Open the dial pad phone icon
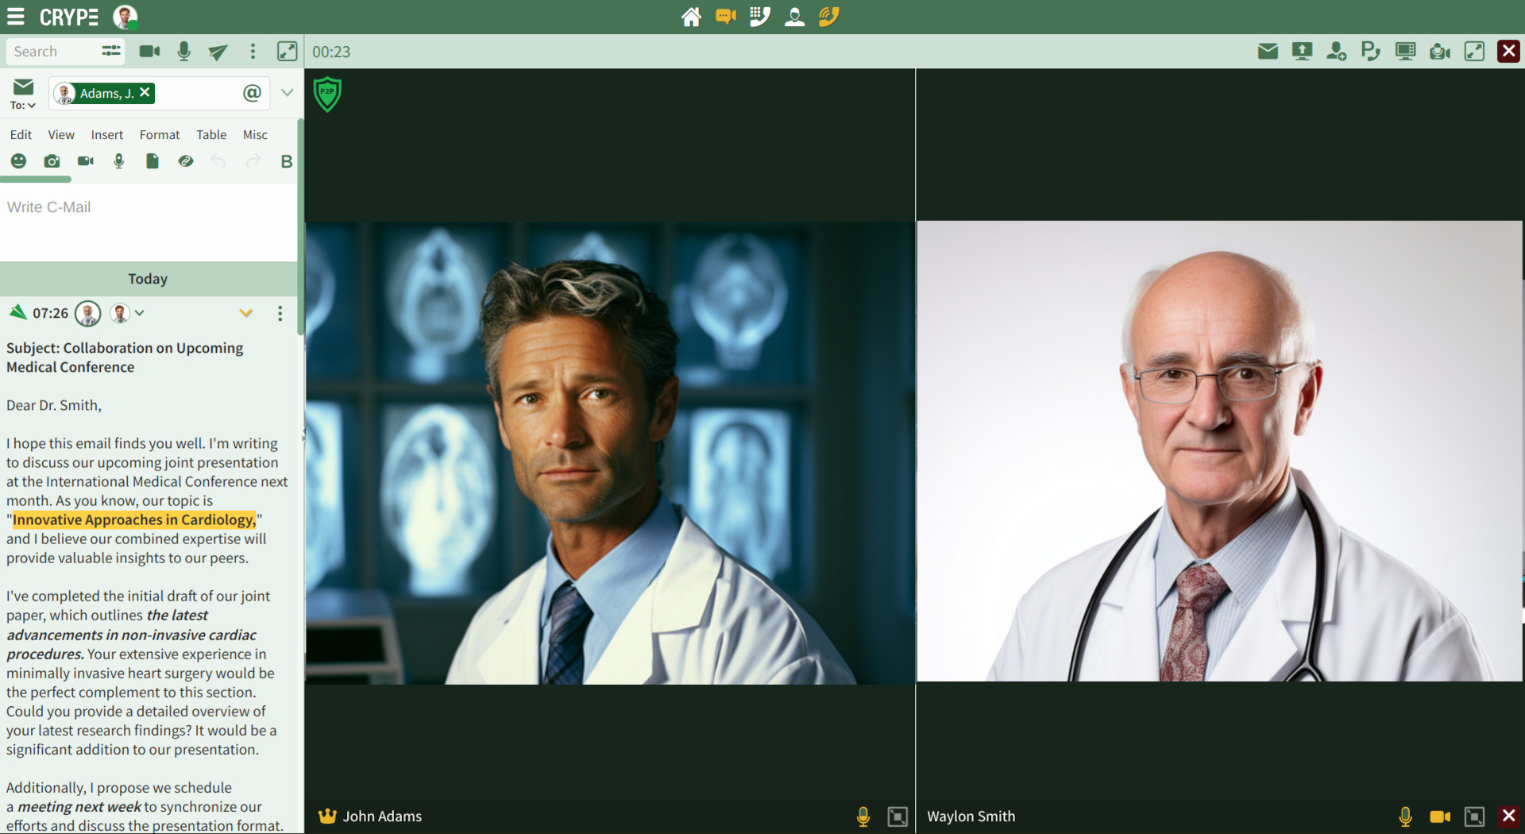 [x=759, y=17]
